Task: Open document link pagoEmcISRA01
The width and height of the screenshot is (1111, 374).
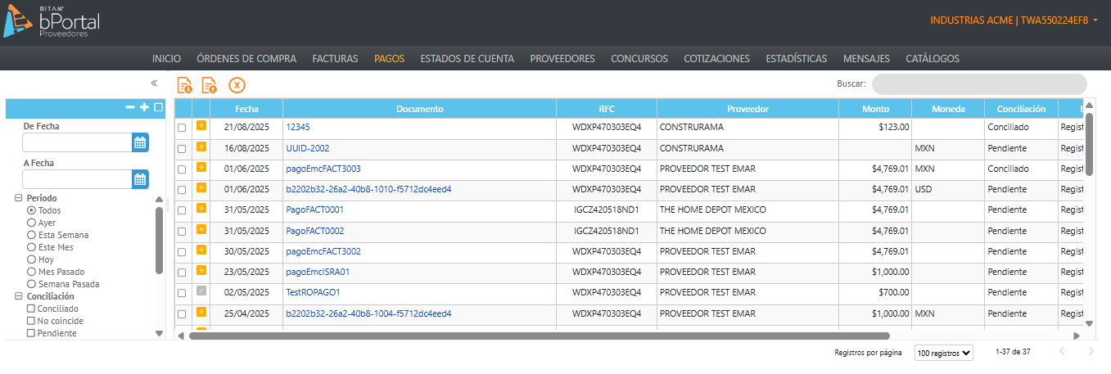Action: (x=318, y=272)
